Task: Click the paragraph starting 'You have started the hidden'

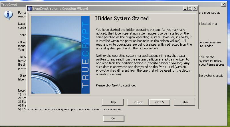Action: [144, 39]
